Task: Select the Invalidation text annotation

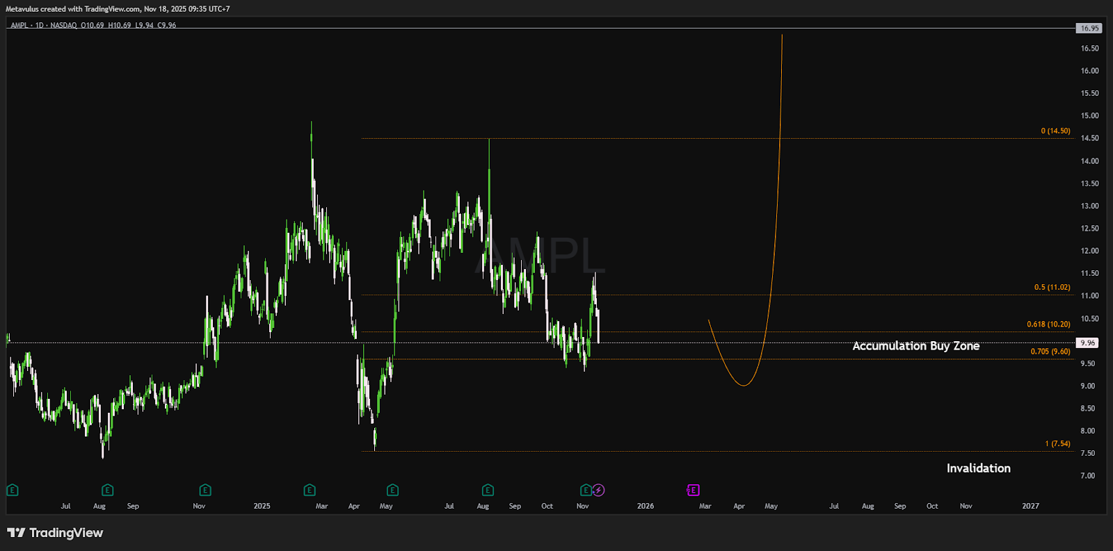Action: click(x=978, y=468)
